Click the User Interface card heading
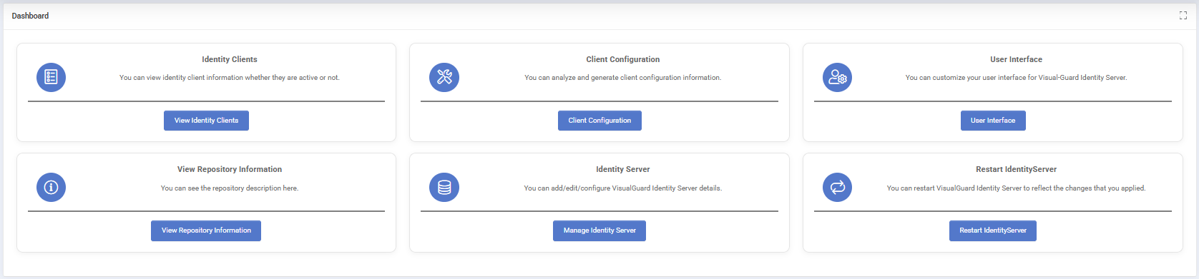This screenshot has width=1199, height=279. pyautogui.click(x=1016, y=59)
